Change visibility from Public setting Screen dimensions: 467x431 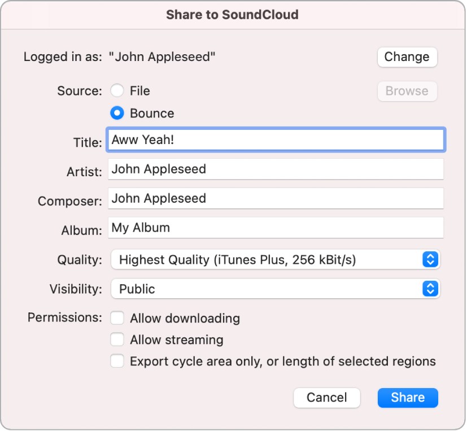coord(275,289)
